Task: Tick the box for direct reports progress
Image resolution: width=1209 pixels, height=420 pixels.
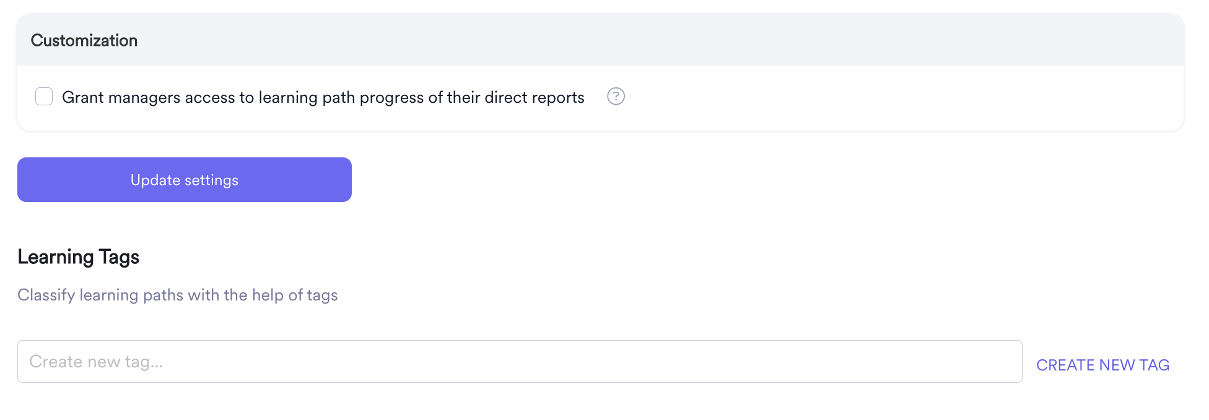Action: 44,97
